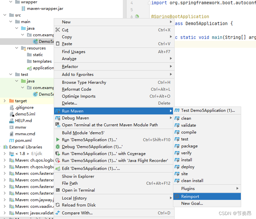Click the maven-wrapper.jar archive icon
The image size is (256, 219).
[x=23, y=9]
